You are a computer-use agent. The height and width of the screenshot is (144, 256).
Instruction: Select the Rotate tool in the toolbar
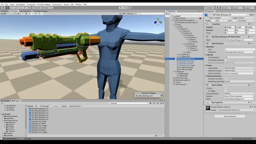coord(12,8)
